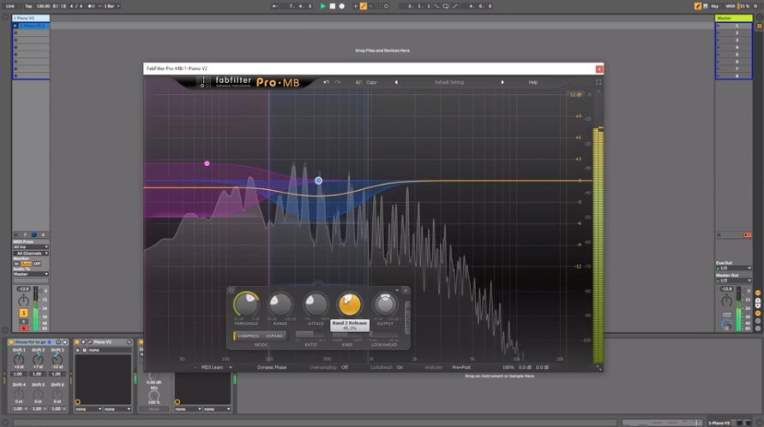Click the highlighted Release knob
The image size is (764, 427).
[x=349, y=305]
